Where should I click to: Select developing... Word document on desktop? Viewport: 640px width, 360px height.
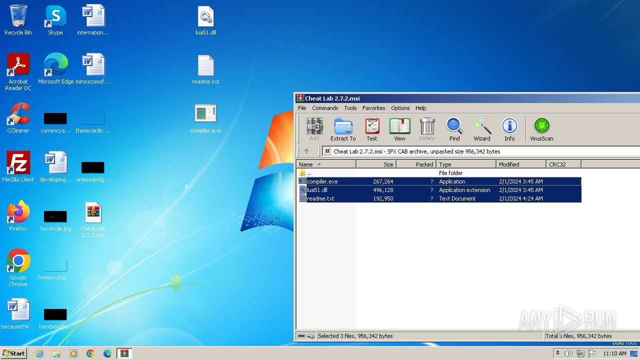55,167
